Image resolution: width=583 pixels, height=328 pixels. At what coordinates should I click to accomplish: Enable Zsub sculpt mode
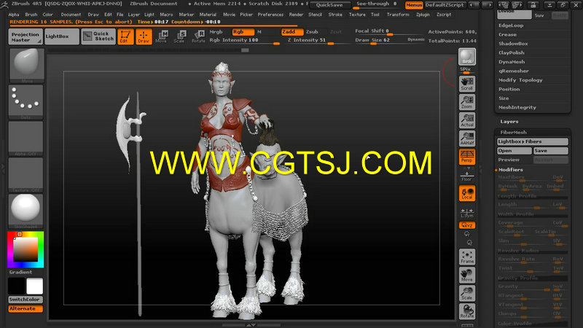pos(313,32)
